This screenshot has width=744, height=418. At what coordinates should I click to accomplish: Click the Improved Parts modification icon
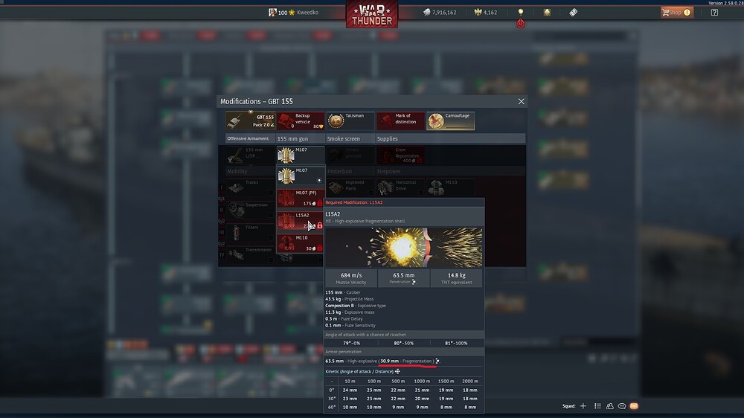tap(336, 188)
